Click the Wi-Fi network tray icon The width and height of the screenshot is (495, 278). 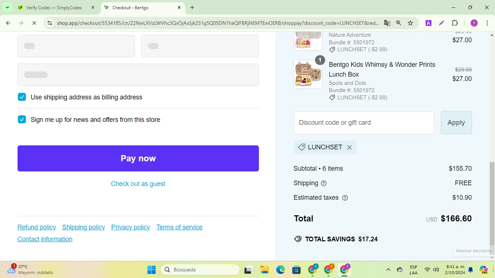pyautogui.click(x=427, y=270)
